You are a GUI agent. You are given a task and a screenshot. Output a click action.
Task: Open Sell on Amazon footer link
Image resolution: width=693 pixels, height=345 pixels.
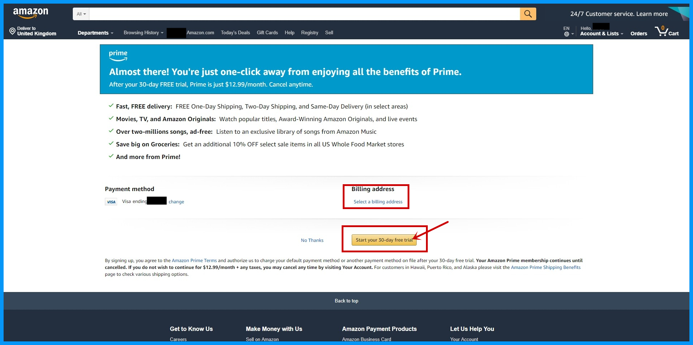(x=262, y=339)
